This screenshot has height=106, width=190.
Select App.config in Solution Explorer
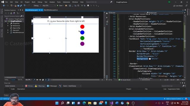pyautogui.click(x=16, y=28)
